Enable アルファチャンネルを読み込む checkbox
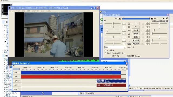173x97 pixels. pyautogui.click(x=105, y=53)
